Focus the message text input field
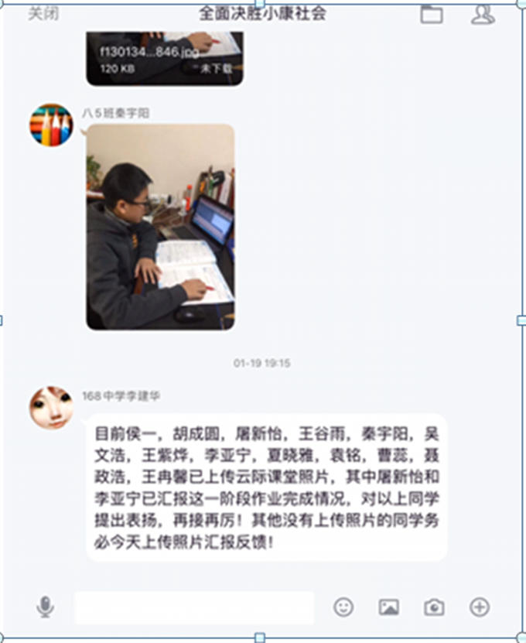The width and height of the screenshot is (526, 643). pos(194,607)
